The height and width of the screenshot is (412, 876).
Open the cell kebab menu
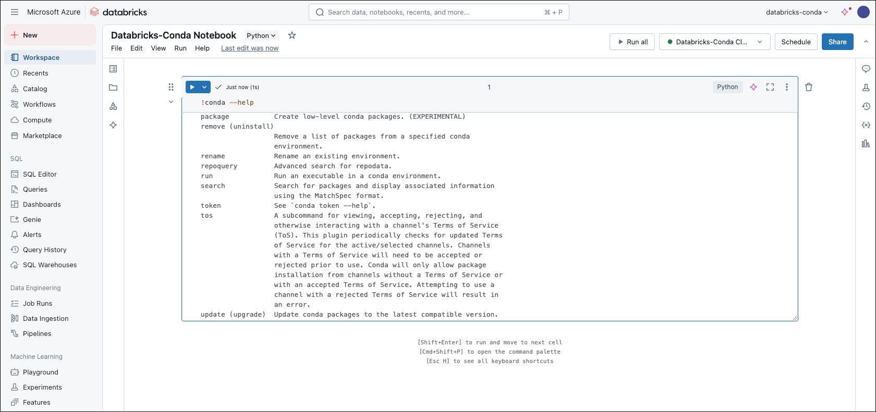(x=787, y=87)
